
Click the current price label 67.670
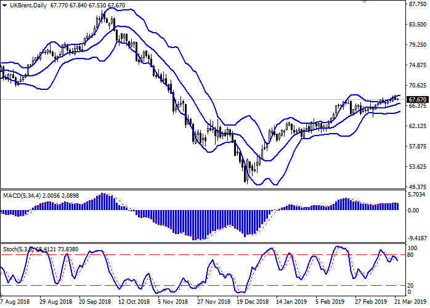click(x=418, y=99)
